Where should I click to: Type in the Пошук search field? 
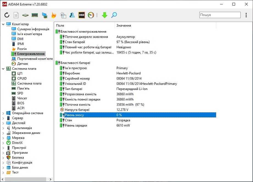(x=220, y=15)
